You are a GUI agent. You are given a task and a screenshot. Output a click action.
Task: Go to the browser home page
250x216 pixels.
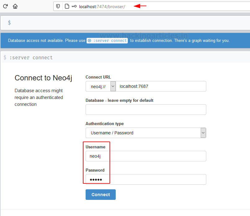(x=15, y=6)
